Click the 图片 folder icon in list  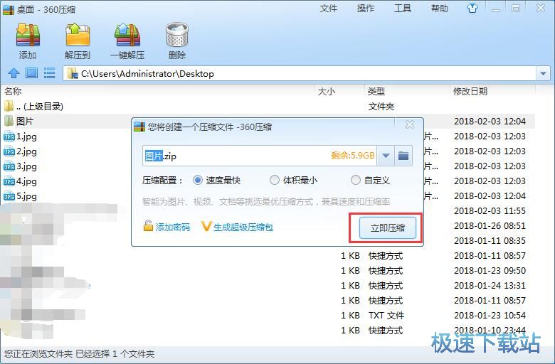9,121
